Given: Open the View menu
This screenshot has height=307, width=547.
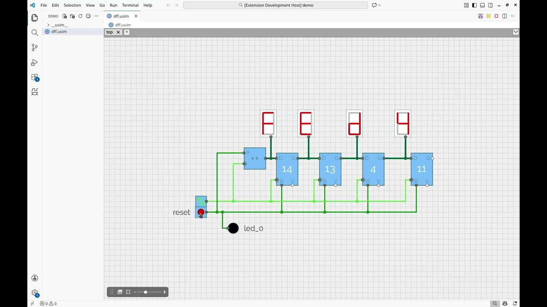Looking at the screenshot, I should click(x=90, y=5).
